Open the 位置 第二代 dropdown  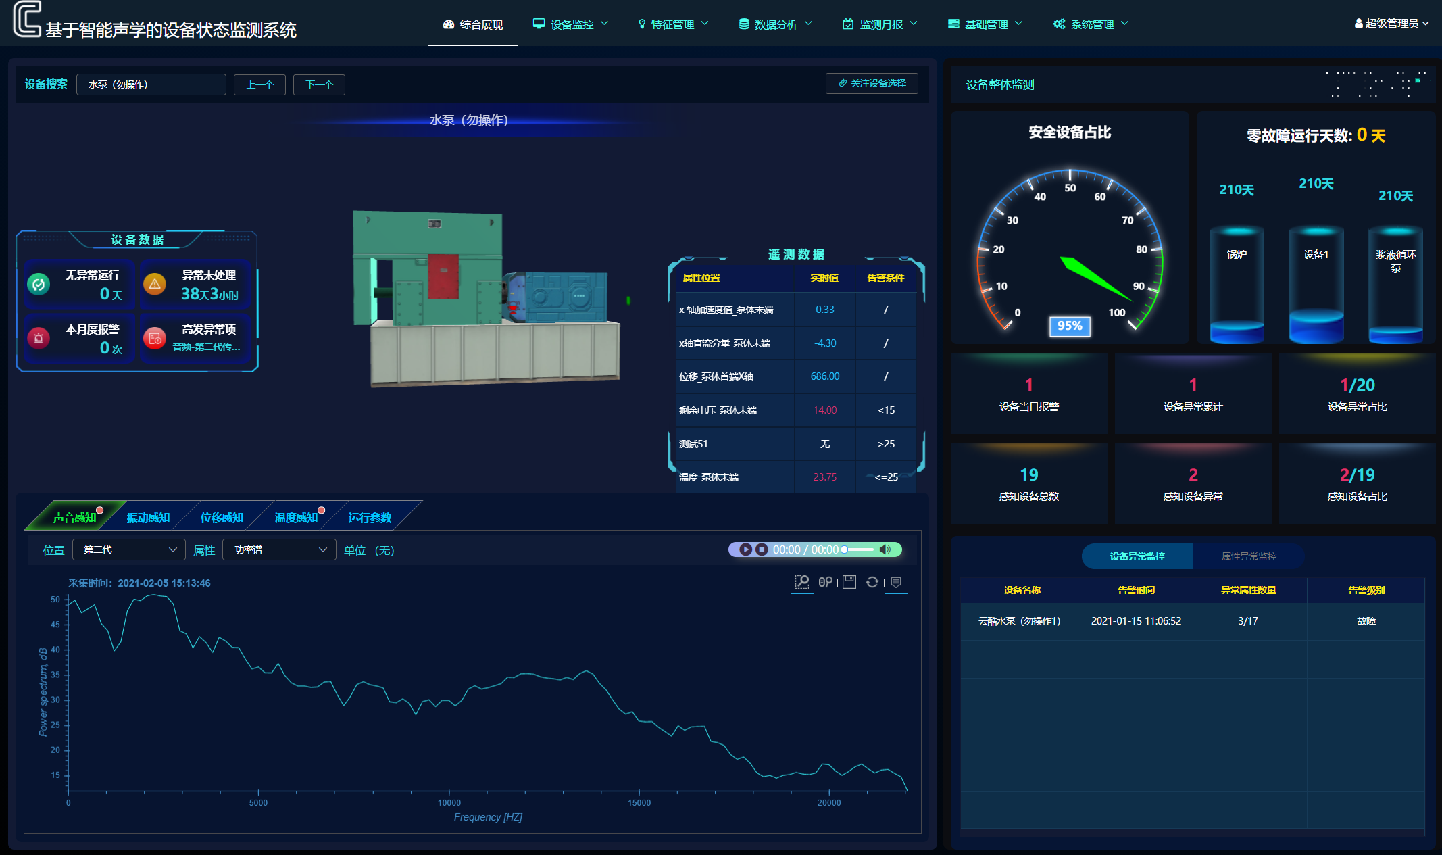click(129, 549)
